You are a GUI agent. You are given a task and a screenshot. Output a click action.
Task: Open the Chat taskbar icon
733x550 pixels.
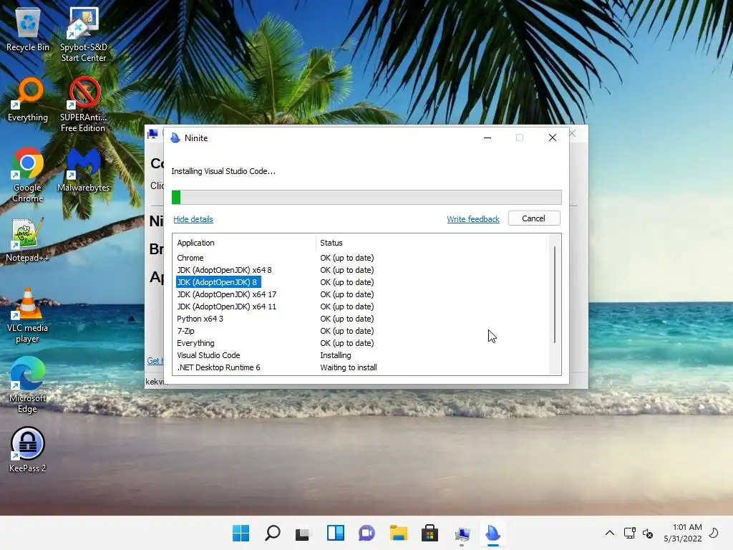point(367,533)
